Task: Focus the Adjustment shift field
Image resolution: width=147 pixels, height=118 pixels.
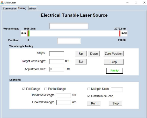Action: pyautogui.click(x=57, y=69)
